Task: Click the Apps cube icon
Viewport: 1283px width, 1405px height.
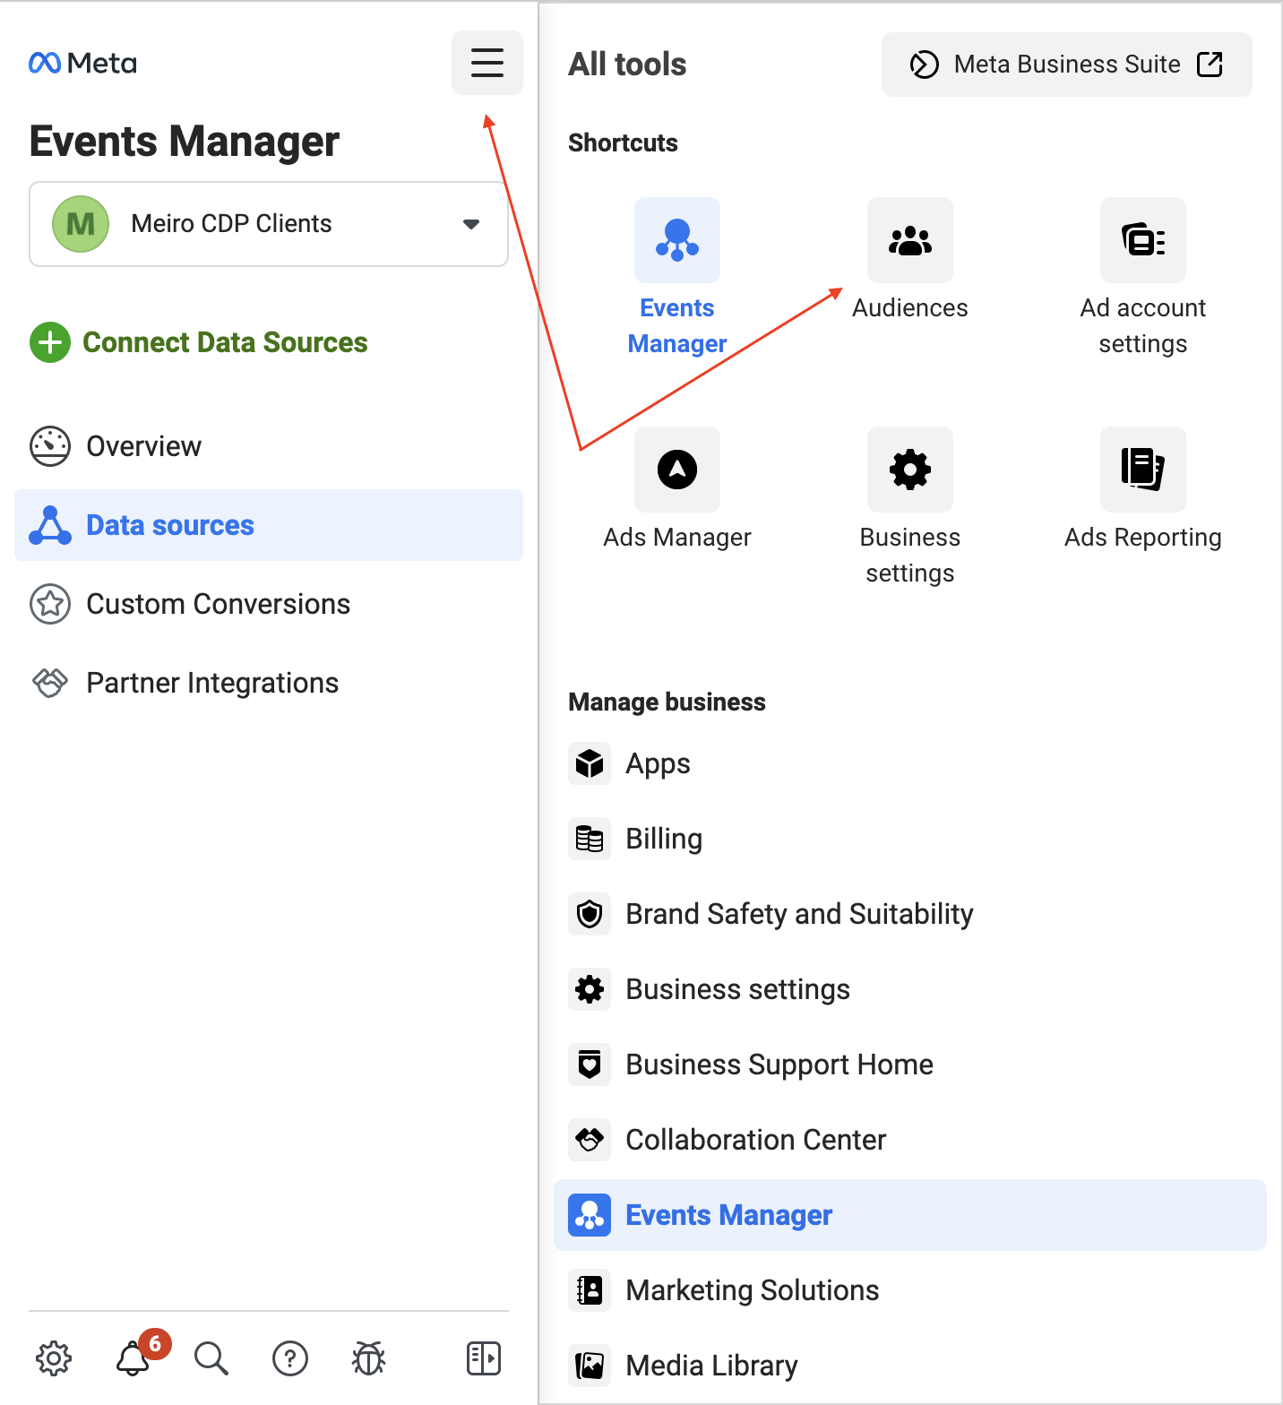Action: (590, 763)
